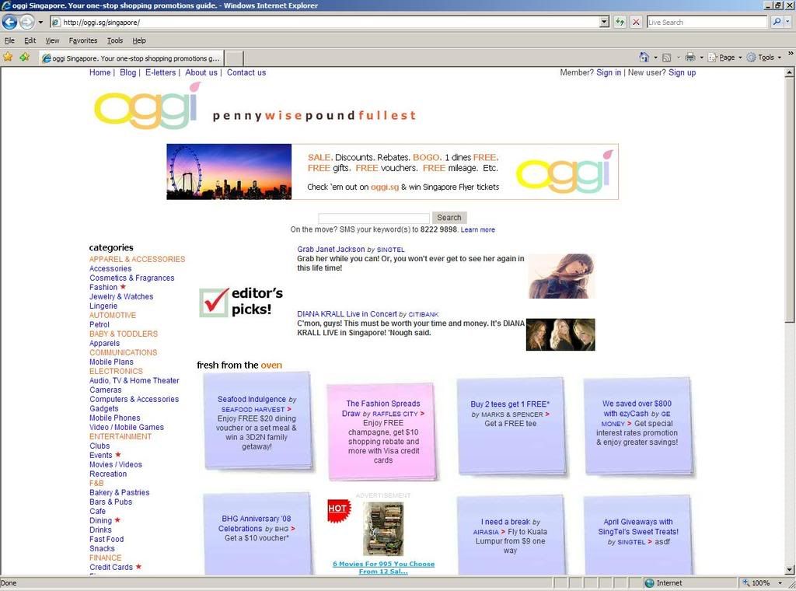Open the Tools toolbar dropdown
Image resolution: width=796 pixels, height=591 pixels.
coord(764,58)
